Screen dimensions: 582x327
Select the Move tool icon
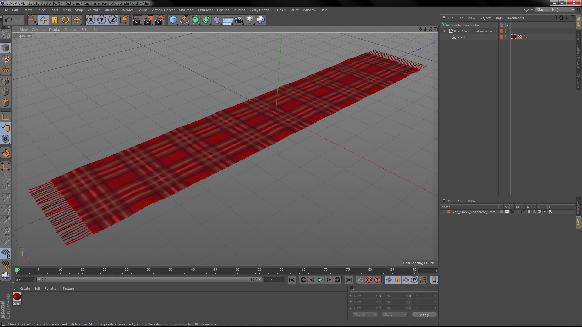point(43,20)
